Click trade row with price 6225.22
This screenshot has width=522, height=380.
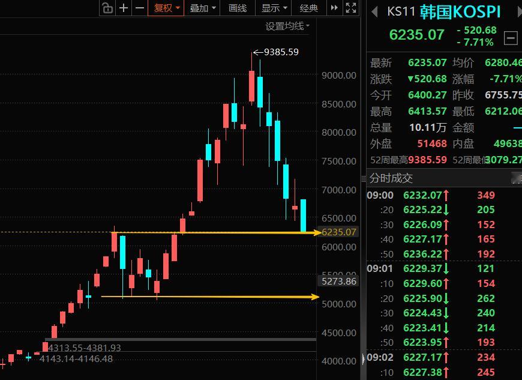click(444, 210)
